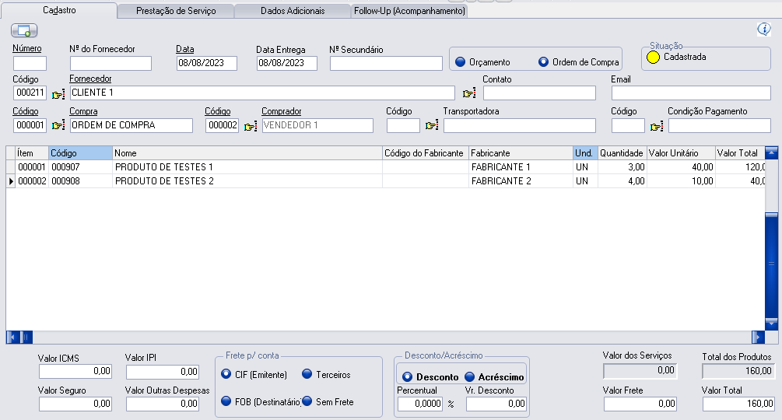The image size is (782, 420).
Task: Click the blue information icon
Action: click(763, 30)
